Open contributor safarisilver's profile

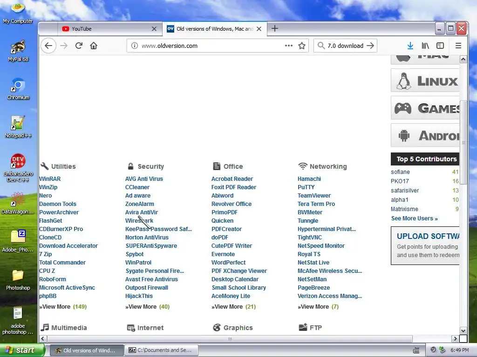pyautogui.click(x=405, y=190)
